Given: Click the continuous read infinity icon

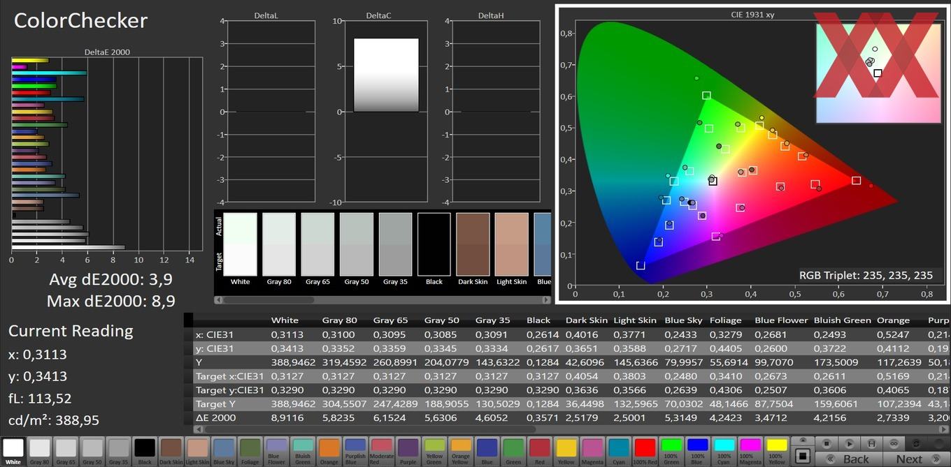Looking at the screenshot, I should tap(894, 443).
